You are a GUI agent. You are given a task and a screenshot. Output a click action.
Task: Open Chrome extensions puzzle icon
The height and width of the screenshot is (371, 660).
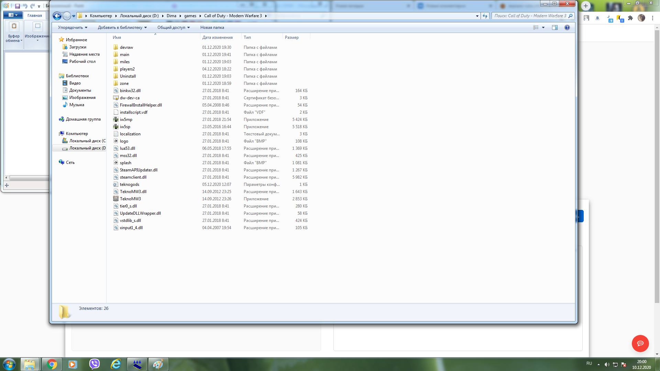tap(630, 18)
